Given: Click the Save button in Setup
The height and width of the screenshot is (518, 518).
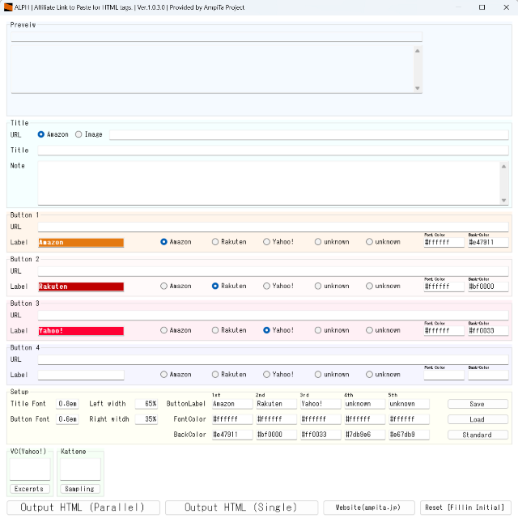Looking at the screenshot, I should tap(478, 404).
